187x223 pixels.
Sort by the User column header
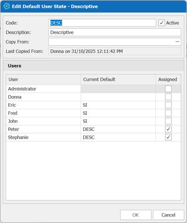pyautogui.click(x=43, y=79)
